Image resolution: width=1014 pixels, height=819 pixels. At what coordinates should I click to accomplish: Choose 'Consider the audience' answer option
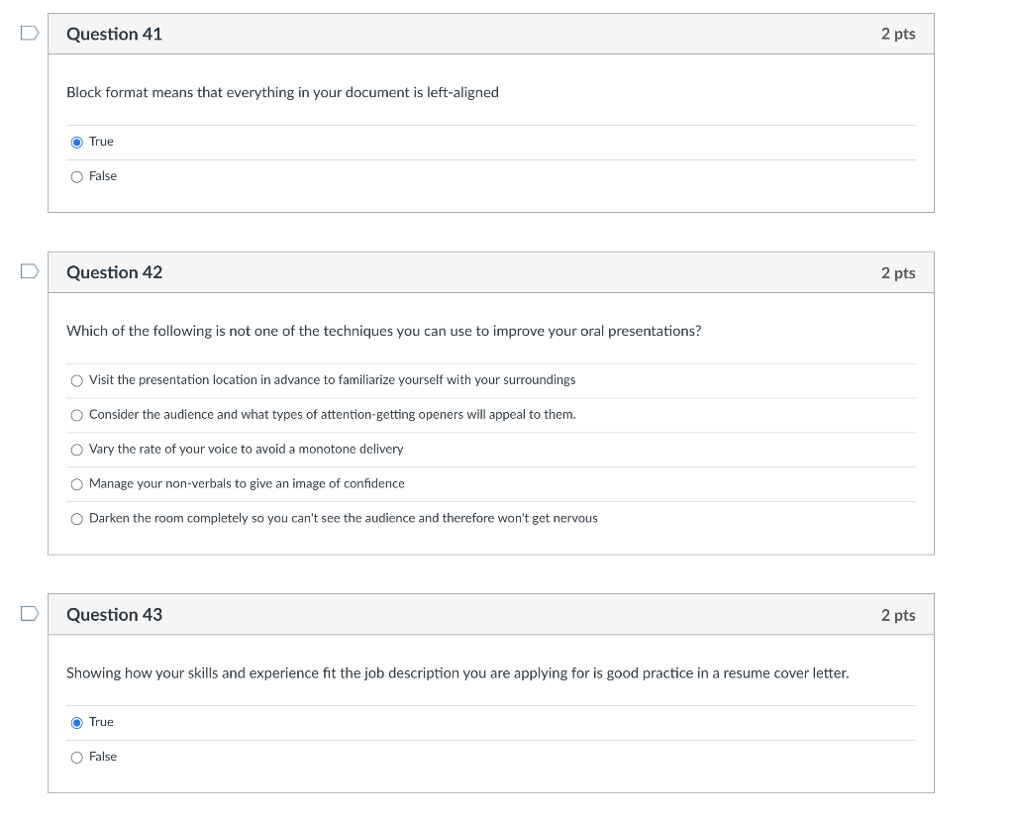point(77,415)
